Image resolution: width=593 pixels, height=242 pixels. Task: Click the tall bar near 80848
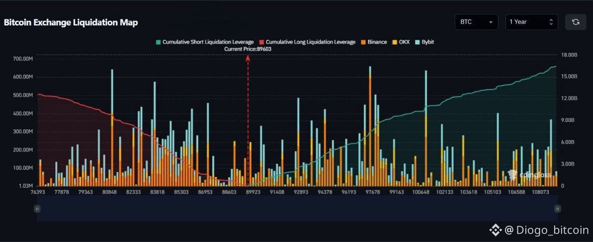click(112, 128)
